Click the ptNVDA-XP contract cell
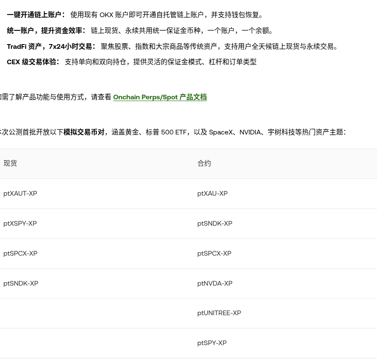This screenshot has width=377, height=364. pyautogui.click(x=215, y=283)
